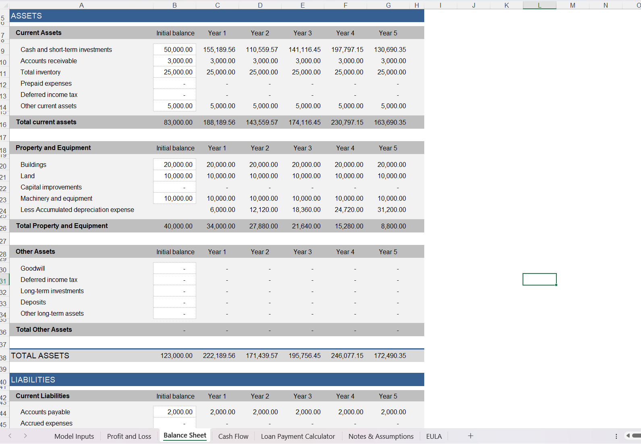The image size is (641, 444).
Task: Open the Notes & Assumptions tab
Action: [381, 436]
